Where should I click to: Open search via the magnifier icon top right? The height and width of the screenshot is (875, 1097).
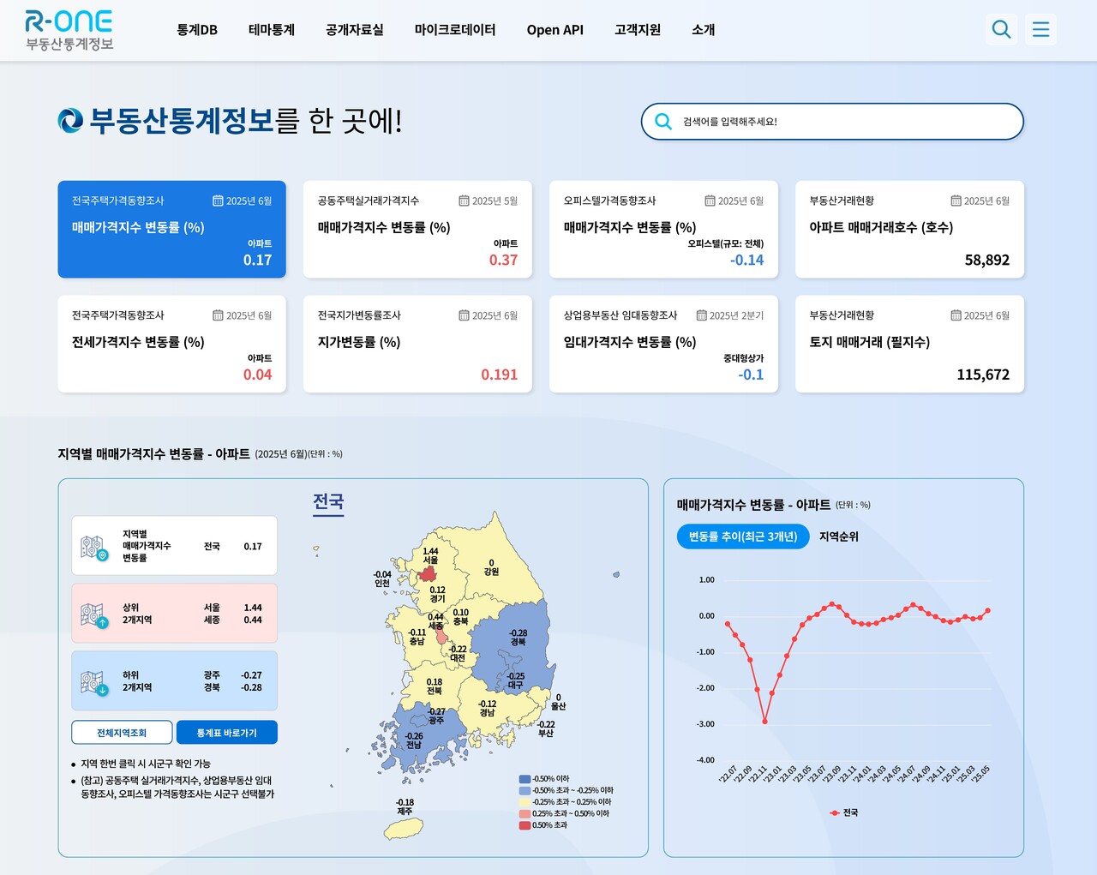coord(1001,29)
